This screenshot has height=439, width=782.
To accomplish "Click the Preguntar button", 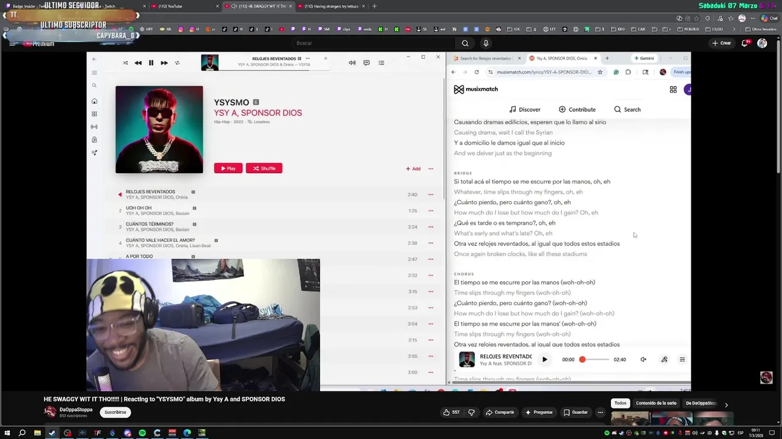I will pyautogui.click(x=539, y=412).
